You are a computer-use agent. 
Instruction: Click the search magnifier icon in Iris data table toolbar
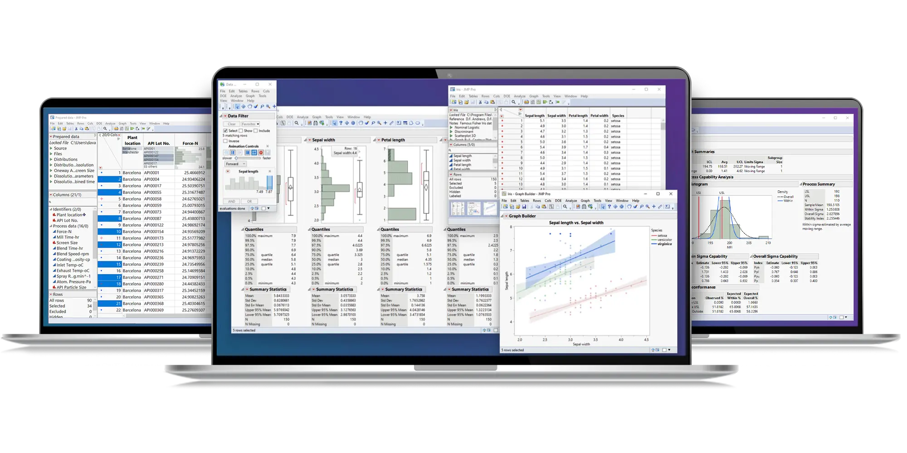click(513, 102)
